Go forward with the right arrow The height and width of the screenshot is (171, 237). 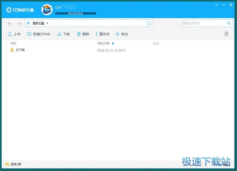click(19, 23)
